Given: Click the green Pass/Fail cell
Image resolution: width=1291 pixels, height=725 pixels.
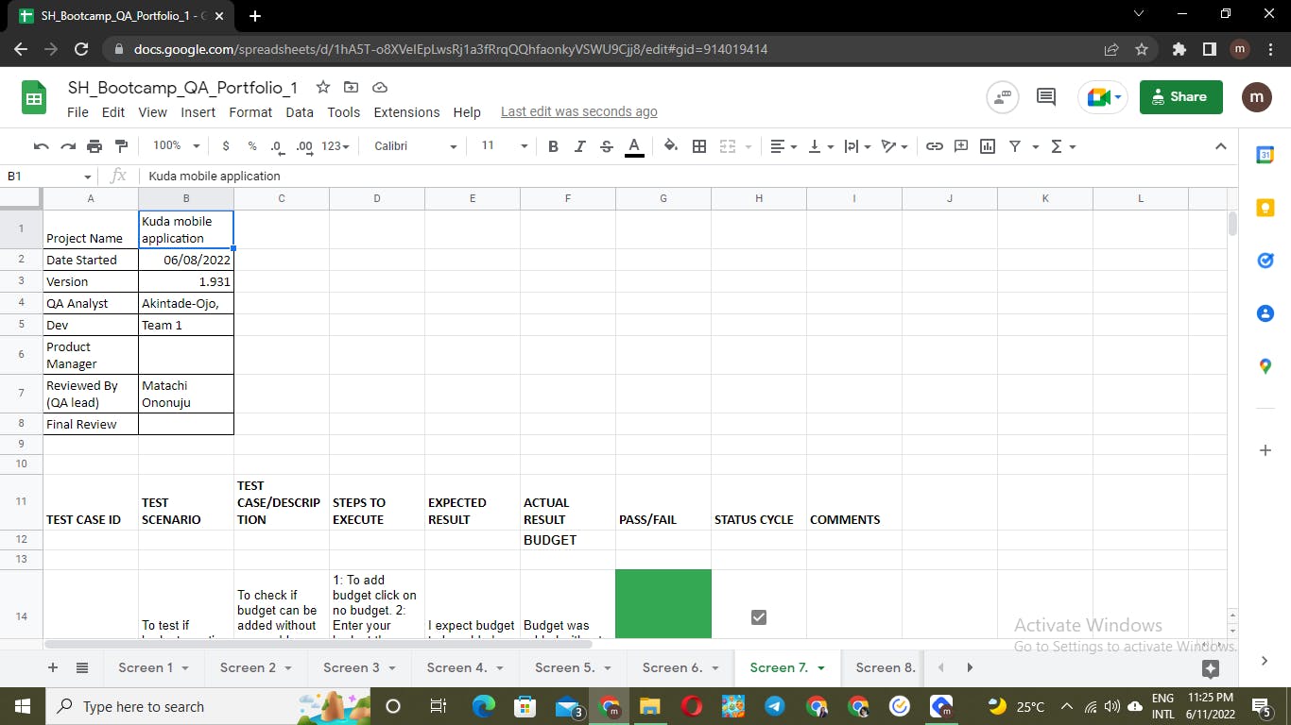Looking at the screenshot, I should click(x=663, y=604).
